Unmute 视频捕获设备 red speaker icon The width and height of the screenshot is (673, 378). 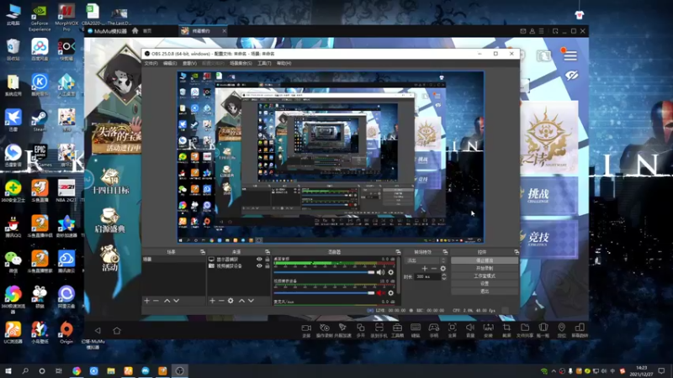pos(380,293)
